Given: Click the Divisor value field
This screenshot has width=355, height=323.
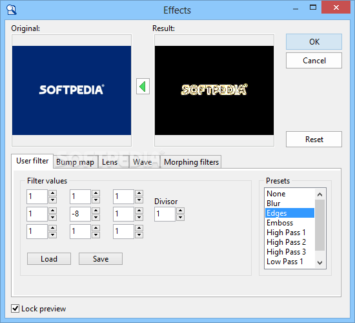Looking at the screenshot, I should [165, 214].
